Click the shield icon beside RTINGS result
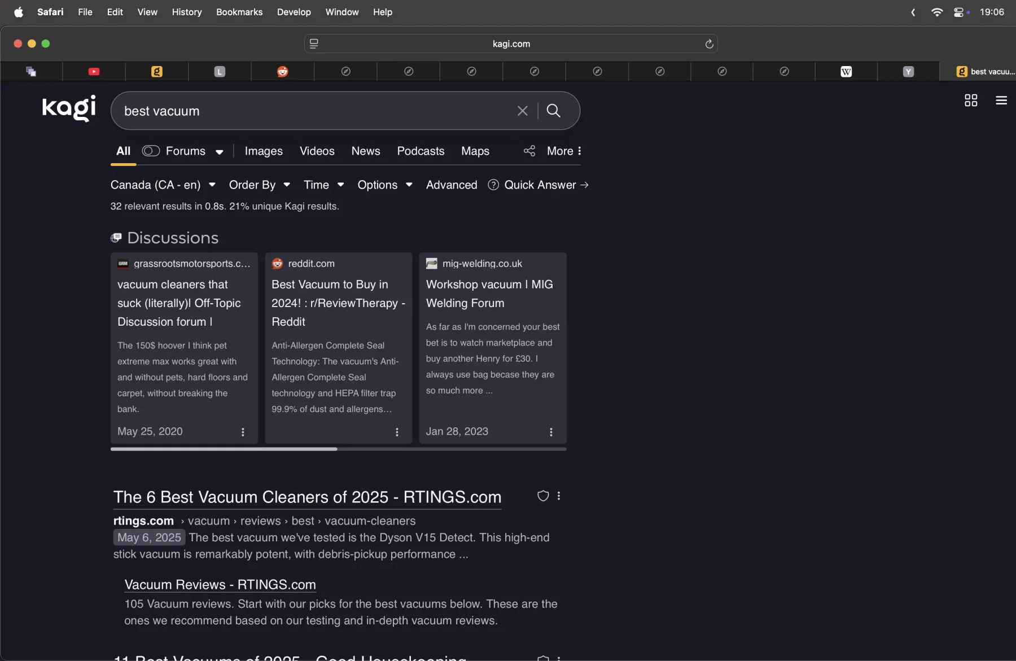Screen dimensions: 1016x661 pos(543,496)
